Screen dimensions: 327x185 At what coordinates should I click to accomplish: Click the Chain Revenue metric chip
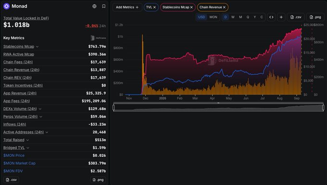point(213,7)
